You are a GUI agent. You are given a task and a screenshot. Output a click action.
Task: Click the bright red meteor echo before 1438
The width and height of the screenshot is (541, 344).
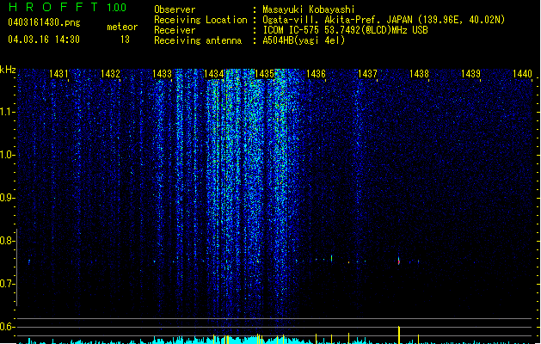point(399,261)
